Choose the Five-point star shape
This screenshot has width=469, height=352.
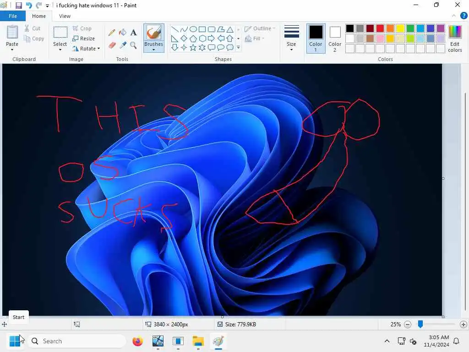click(193, 47)
